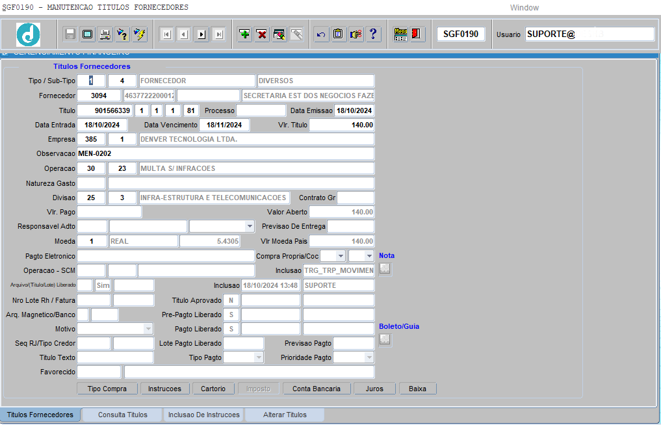Click the Enter Query flashlight question icon

pyautogui.click(x=122, y=34)
